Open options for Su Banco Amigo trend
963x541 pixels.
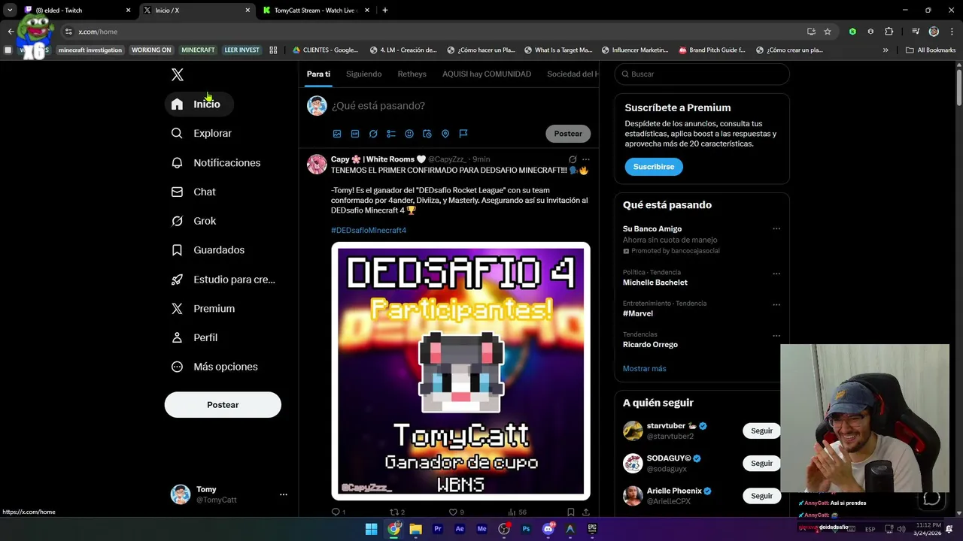(776, 229)
